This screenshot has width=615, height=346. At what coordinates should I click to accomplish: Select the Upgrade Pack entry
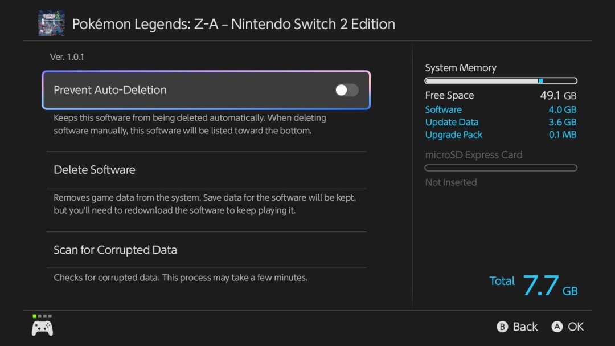(x=454, y=135)
